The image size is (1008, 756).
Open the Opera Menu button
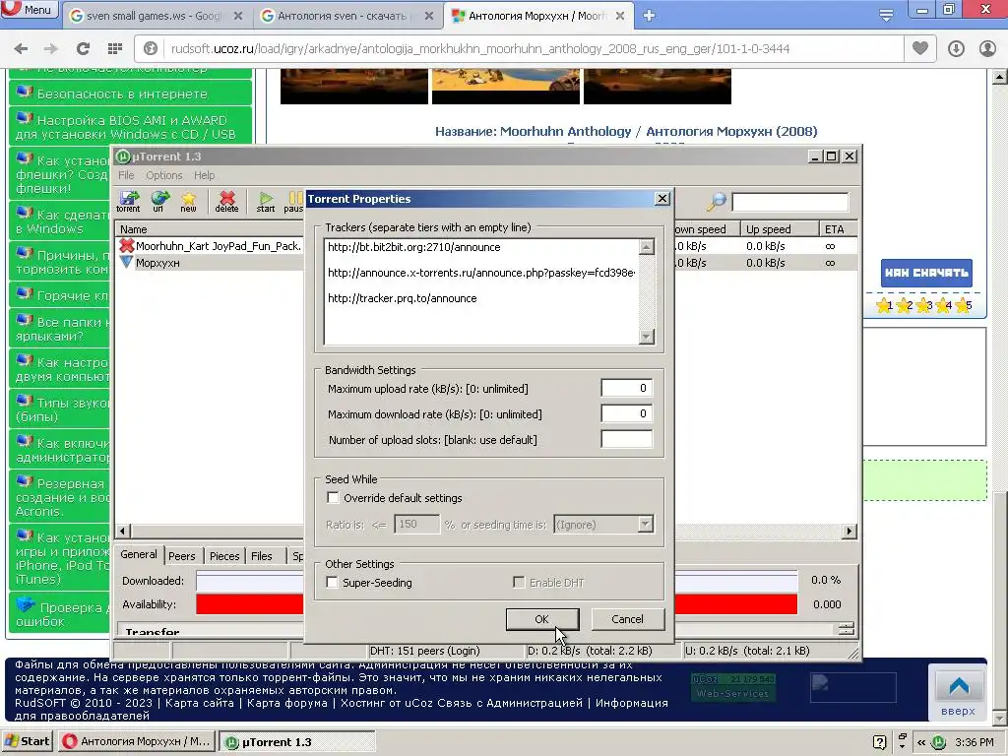point(29,9)
